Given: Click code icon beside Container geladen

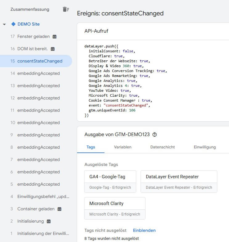Looking at the screenshot, I should click(59, 209).
